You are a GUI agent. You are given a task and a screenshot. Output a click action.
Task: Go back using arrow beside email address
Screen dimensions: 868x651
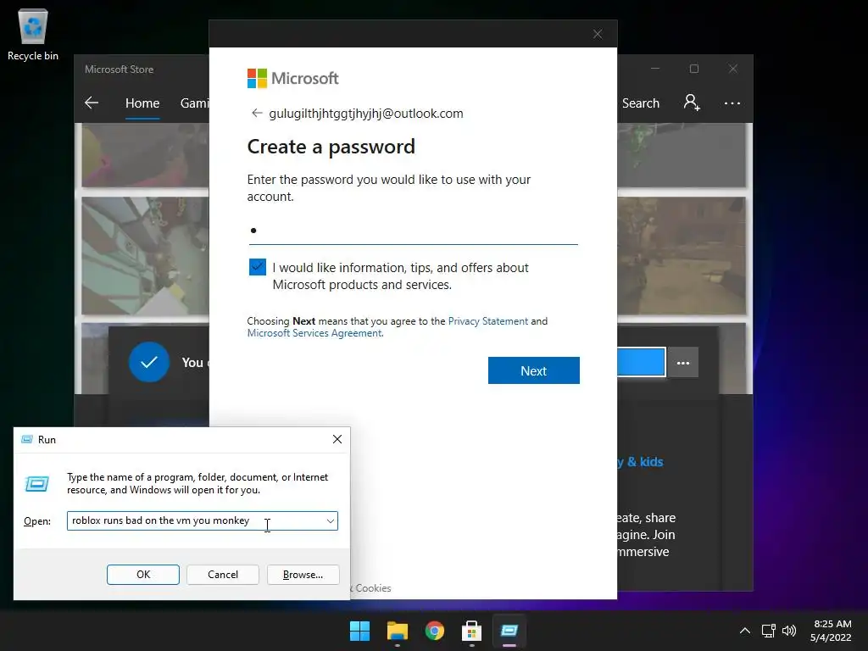click(x=256, y=113)
